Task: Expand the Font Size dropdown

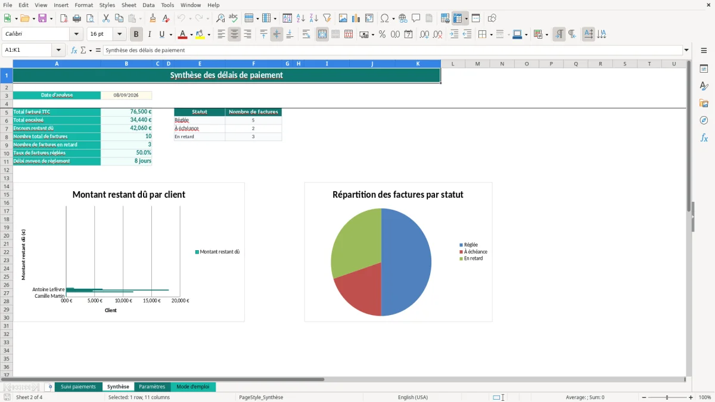Action: pos(120,35)
